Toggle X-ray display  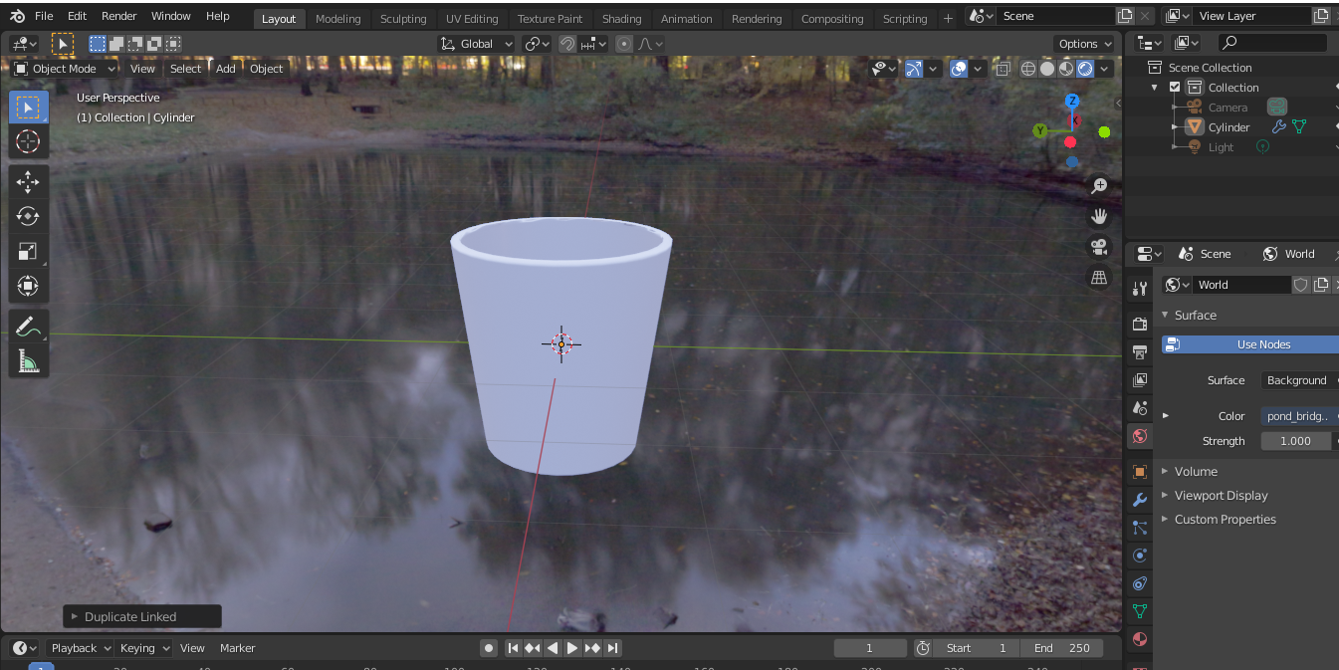(1004, 69)
